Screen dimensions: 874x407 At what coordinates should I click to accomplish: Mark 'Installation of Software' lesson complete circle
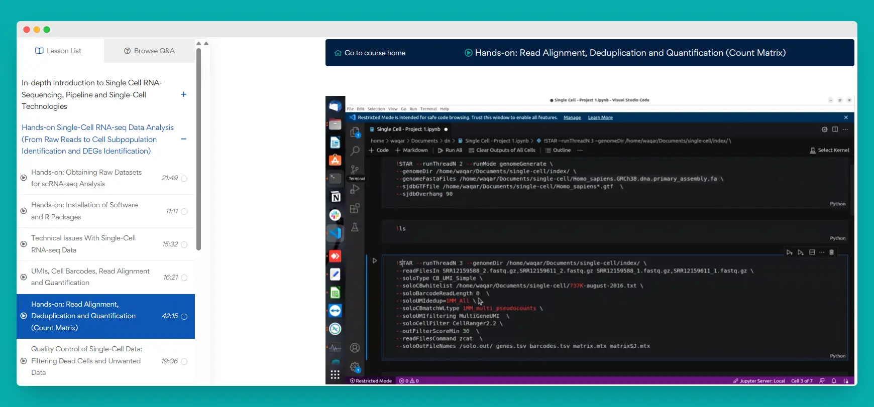[x=184, y=212]
